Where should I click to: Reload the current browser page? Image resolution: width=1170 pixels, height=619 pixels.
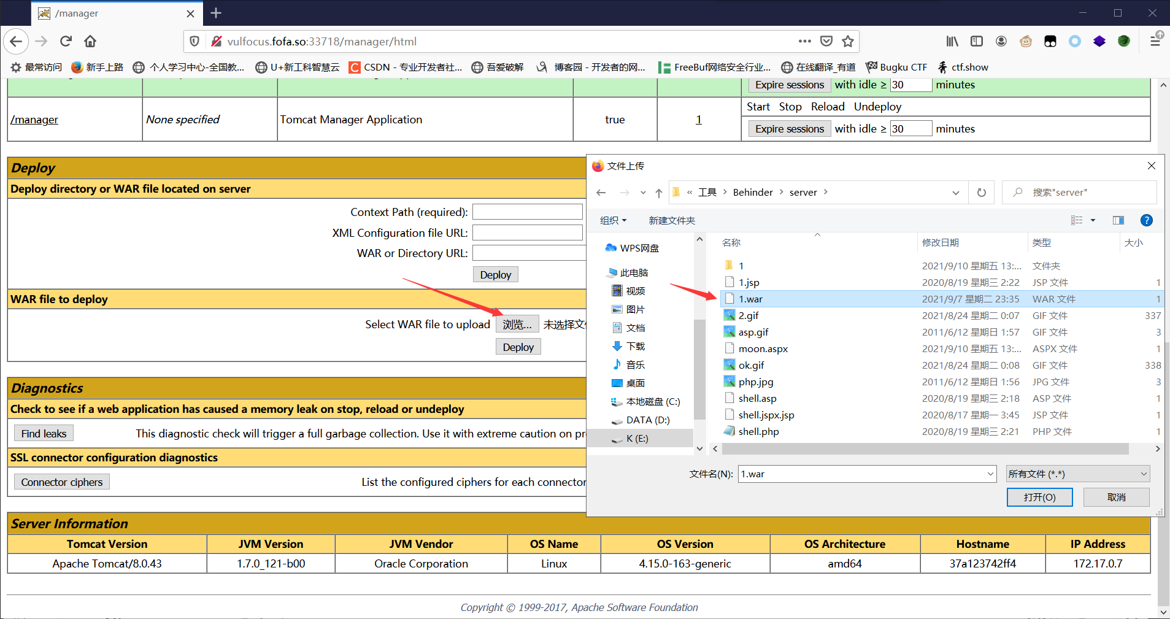66,41
